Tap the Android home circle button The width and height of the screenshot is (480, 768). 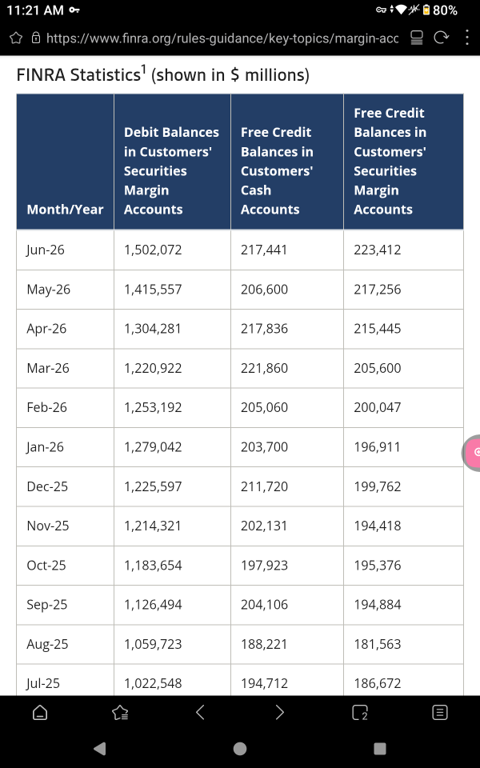(x=240, y=749)
